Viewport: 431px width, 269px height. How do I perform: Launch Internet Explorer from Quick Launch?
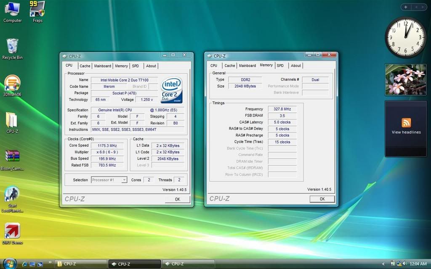pyautogui.click(x=24, y=264)
